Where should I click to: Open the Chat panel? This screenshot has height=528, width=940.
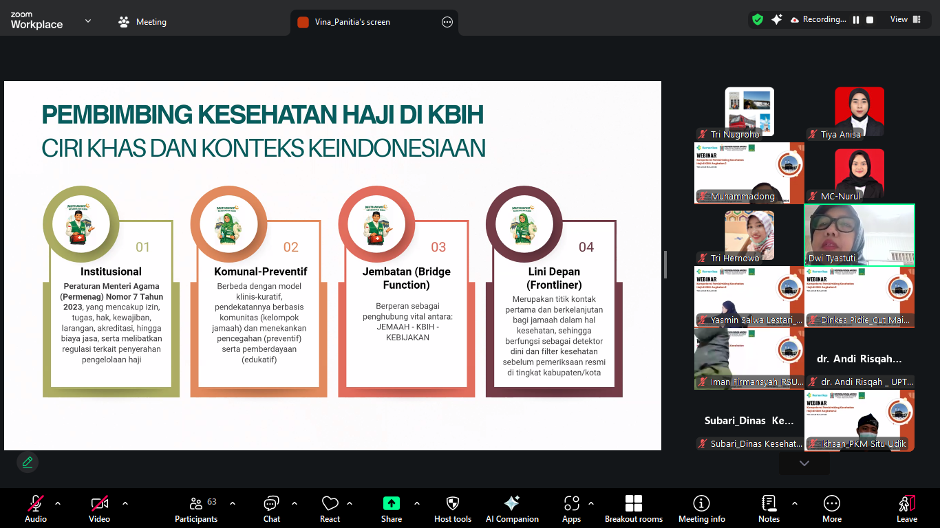tap(272, 509)
